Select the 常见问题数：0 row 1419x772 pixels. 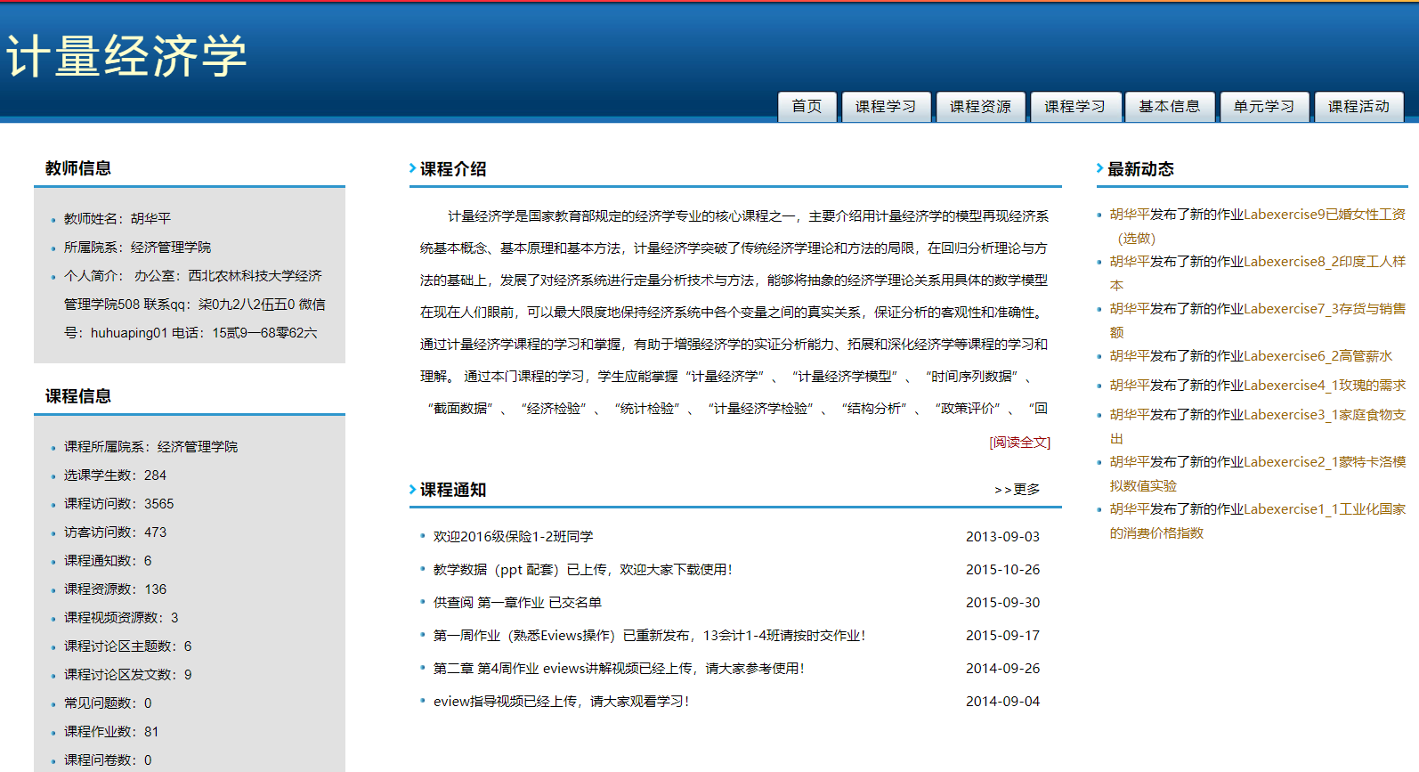click(108, 703)
